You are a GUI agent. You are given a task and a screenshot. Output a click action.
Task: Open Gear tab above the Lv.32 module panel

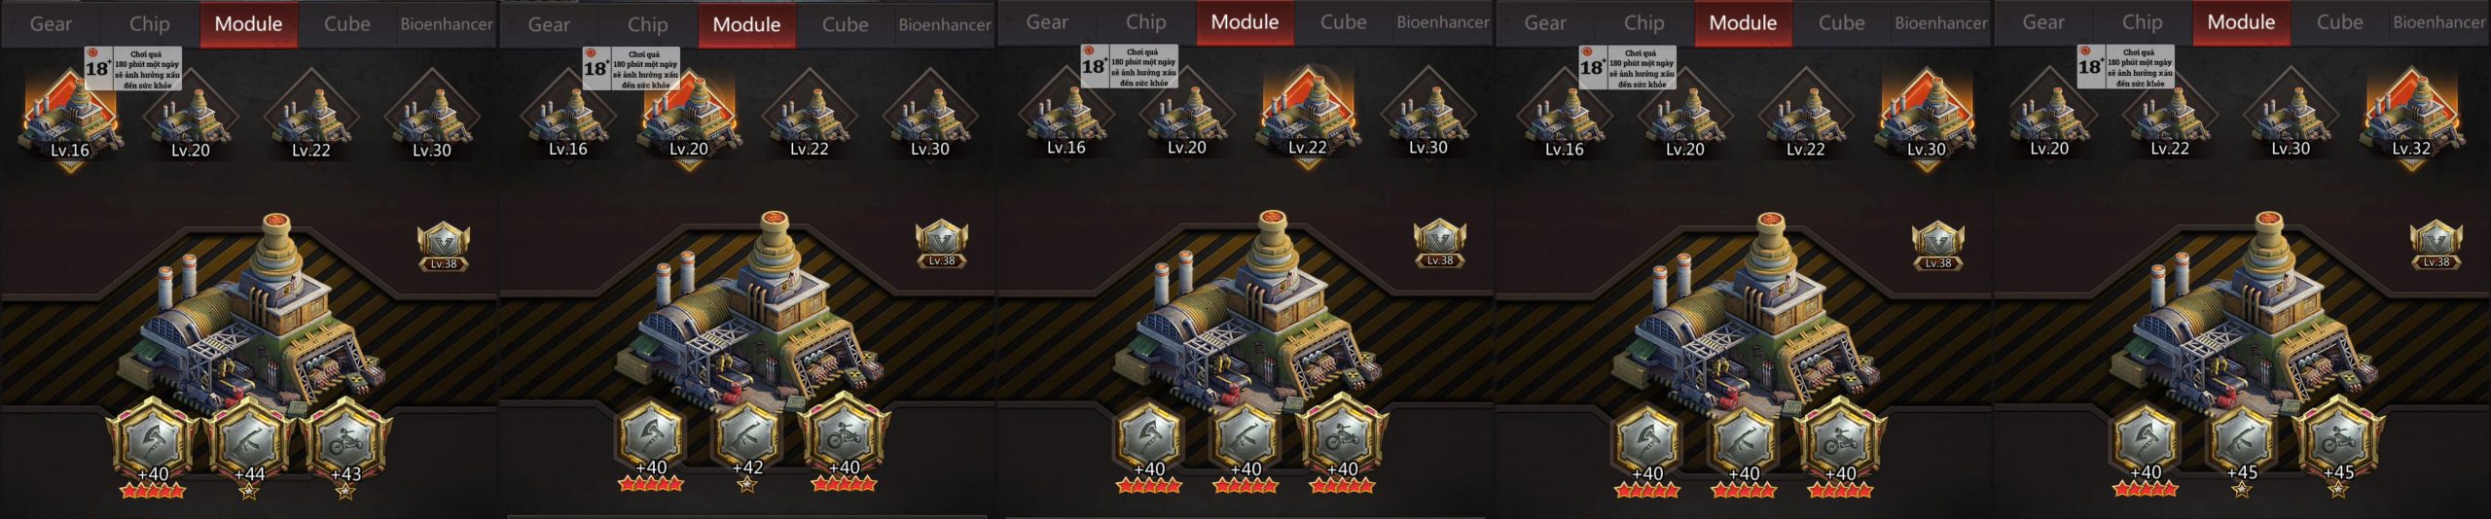tap(2043, 22)
